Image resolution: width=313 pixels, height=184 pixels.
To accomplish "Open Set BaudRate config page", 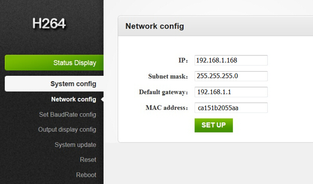I will click(67, 115).
